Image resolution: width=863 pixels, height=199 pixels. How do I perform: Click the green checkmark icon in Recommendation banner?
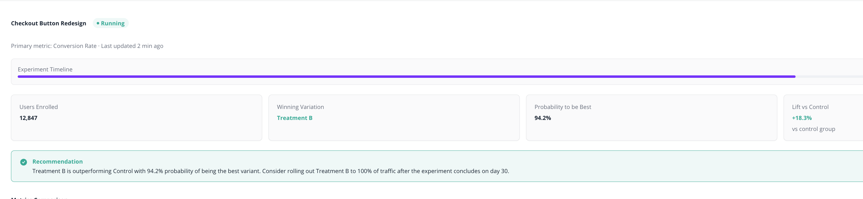coord(23,162)
